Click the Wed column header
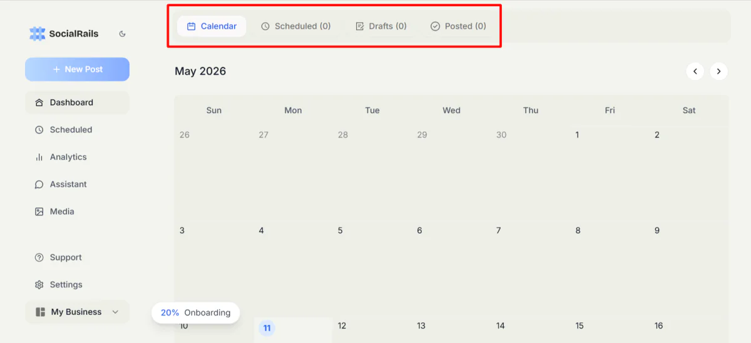 [451, 111]
